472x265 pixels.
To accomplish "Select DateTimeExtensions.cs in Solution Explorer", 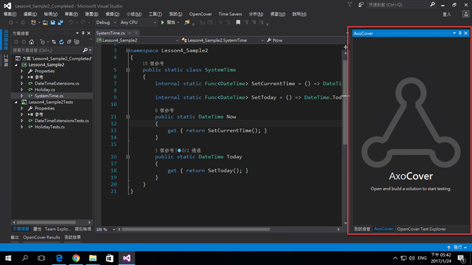I will (x=57, y=84).
